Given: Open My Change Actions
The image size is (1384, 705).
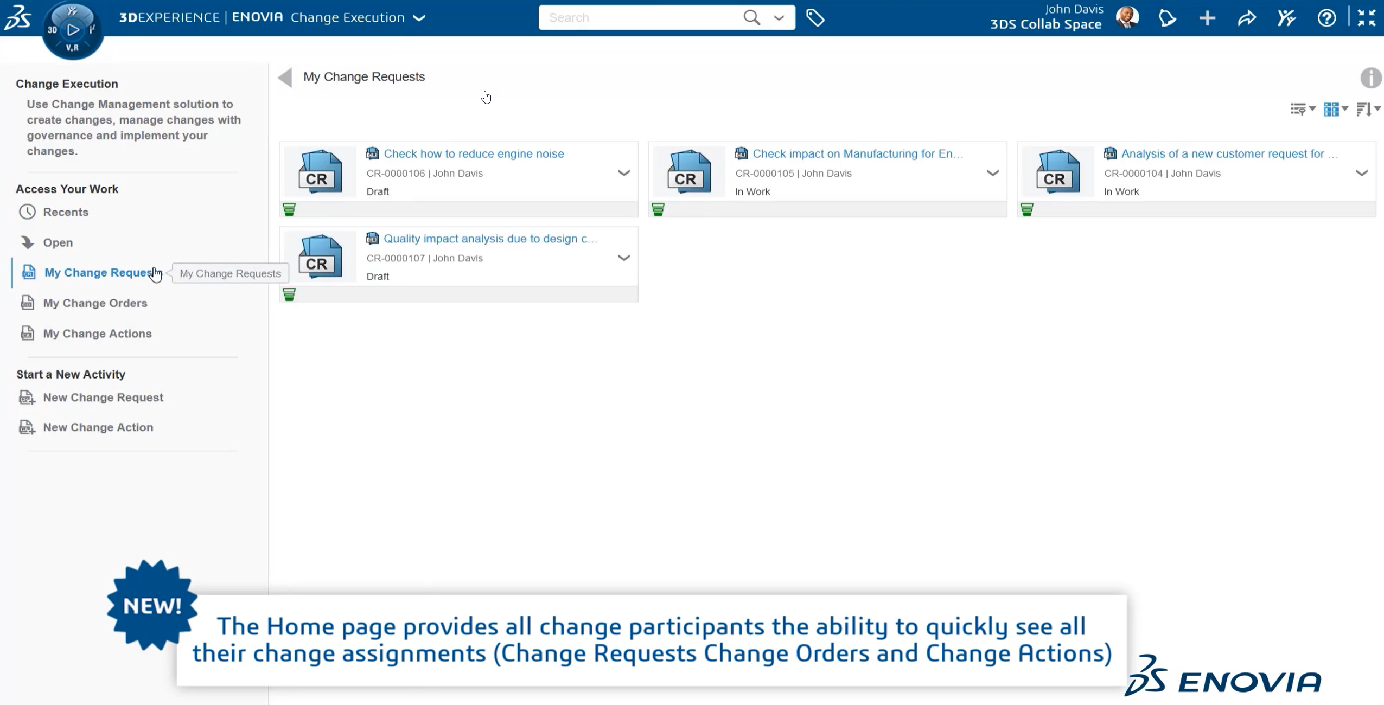Looking at the screenshot, I should coord(97,334).
